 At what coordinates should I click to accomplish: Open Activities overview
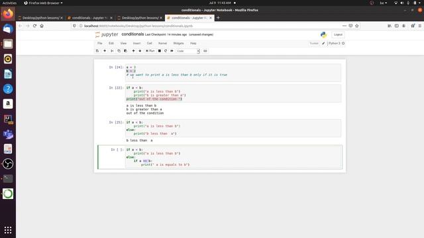(x=9, y=3)
